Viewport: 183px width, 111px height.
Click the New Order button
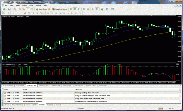41,9
